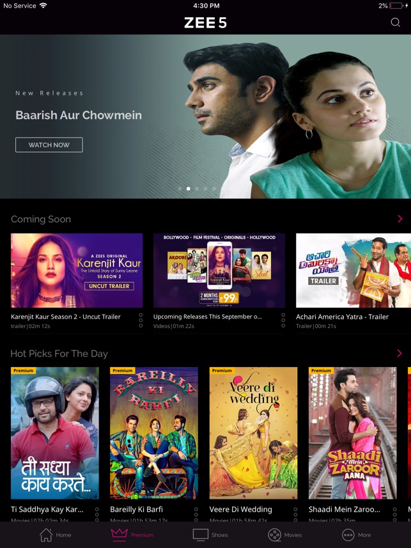Select the Premium crown icon

tap(119, 535)
